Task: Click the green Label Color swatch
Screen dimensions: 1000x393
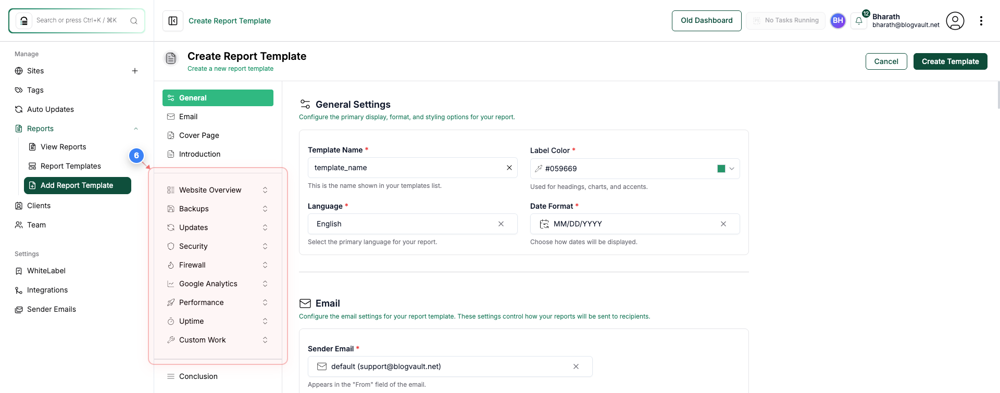Action: click(x=721, y=169)
